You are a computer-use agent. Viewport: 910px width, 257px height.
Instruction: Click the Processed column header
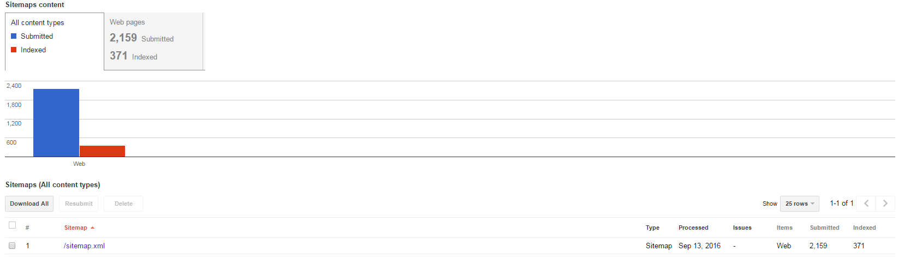tap(693, 228)
